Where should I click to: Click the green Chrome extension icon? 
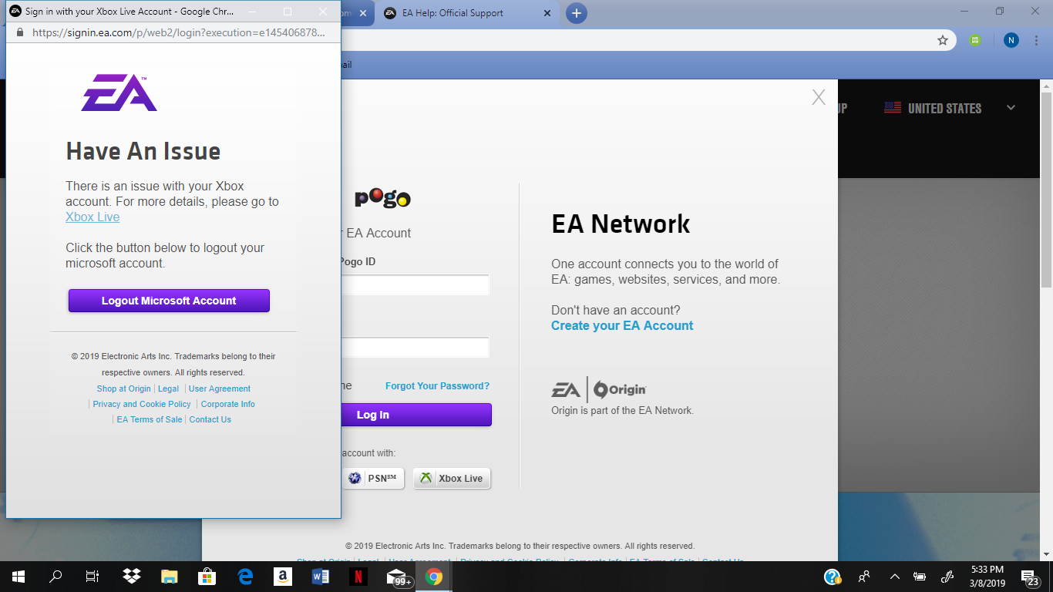[975, 40]
